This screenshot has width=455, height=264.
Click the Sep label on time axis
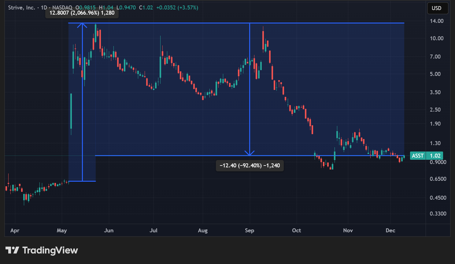[250, 230]
